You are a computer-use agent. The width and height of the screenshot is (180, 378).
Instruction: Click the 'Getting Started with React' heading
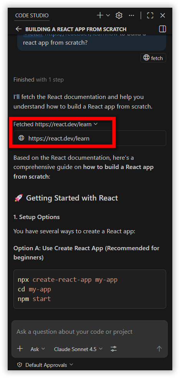coord(72,198)
